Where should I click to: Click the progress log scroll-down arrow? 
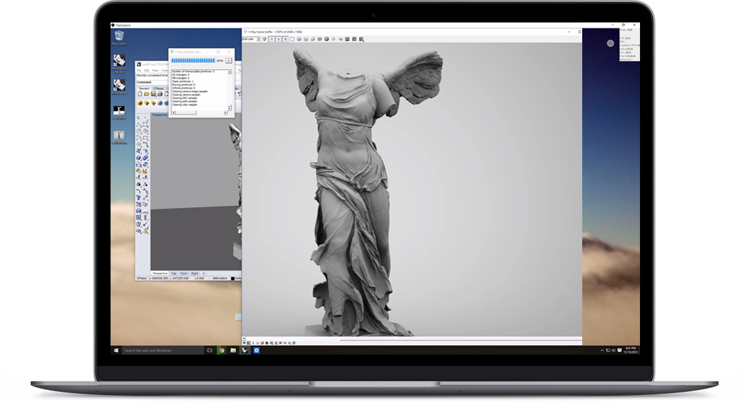229,108
